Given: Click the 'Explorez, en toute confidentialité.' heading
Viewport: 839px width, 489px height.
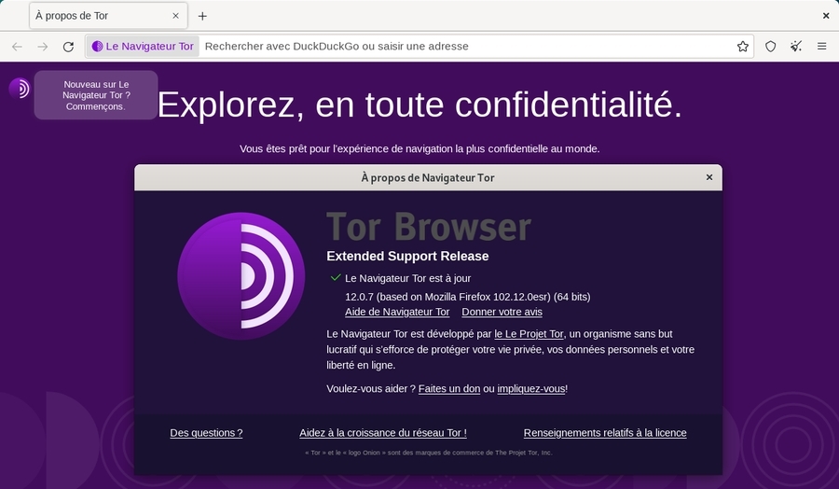Looking at the screenshot, I should pyautogui.click(x=419, y=105).
